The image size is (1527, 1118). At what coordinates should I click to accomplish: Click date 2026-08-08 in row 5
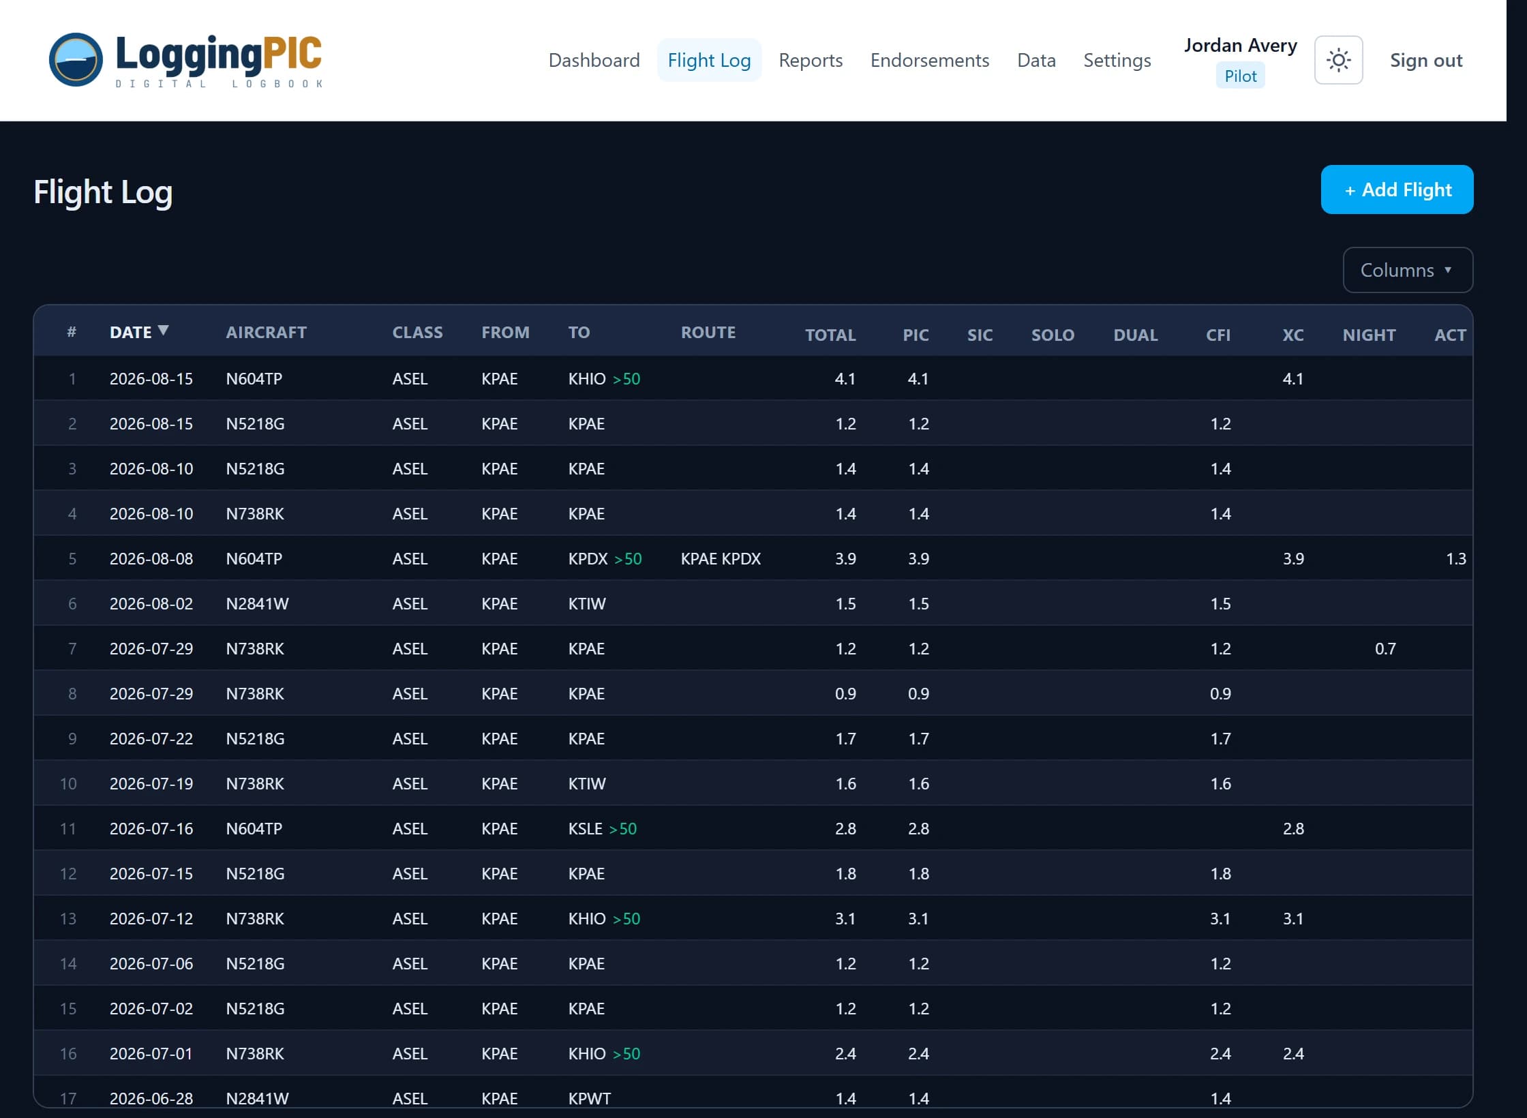[151, 558]
